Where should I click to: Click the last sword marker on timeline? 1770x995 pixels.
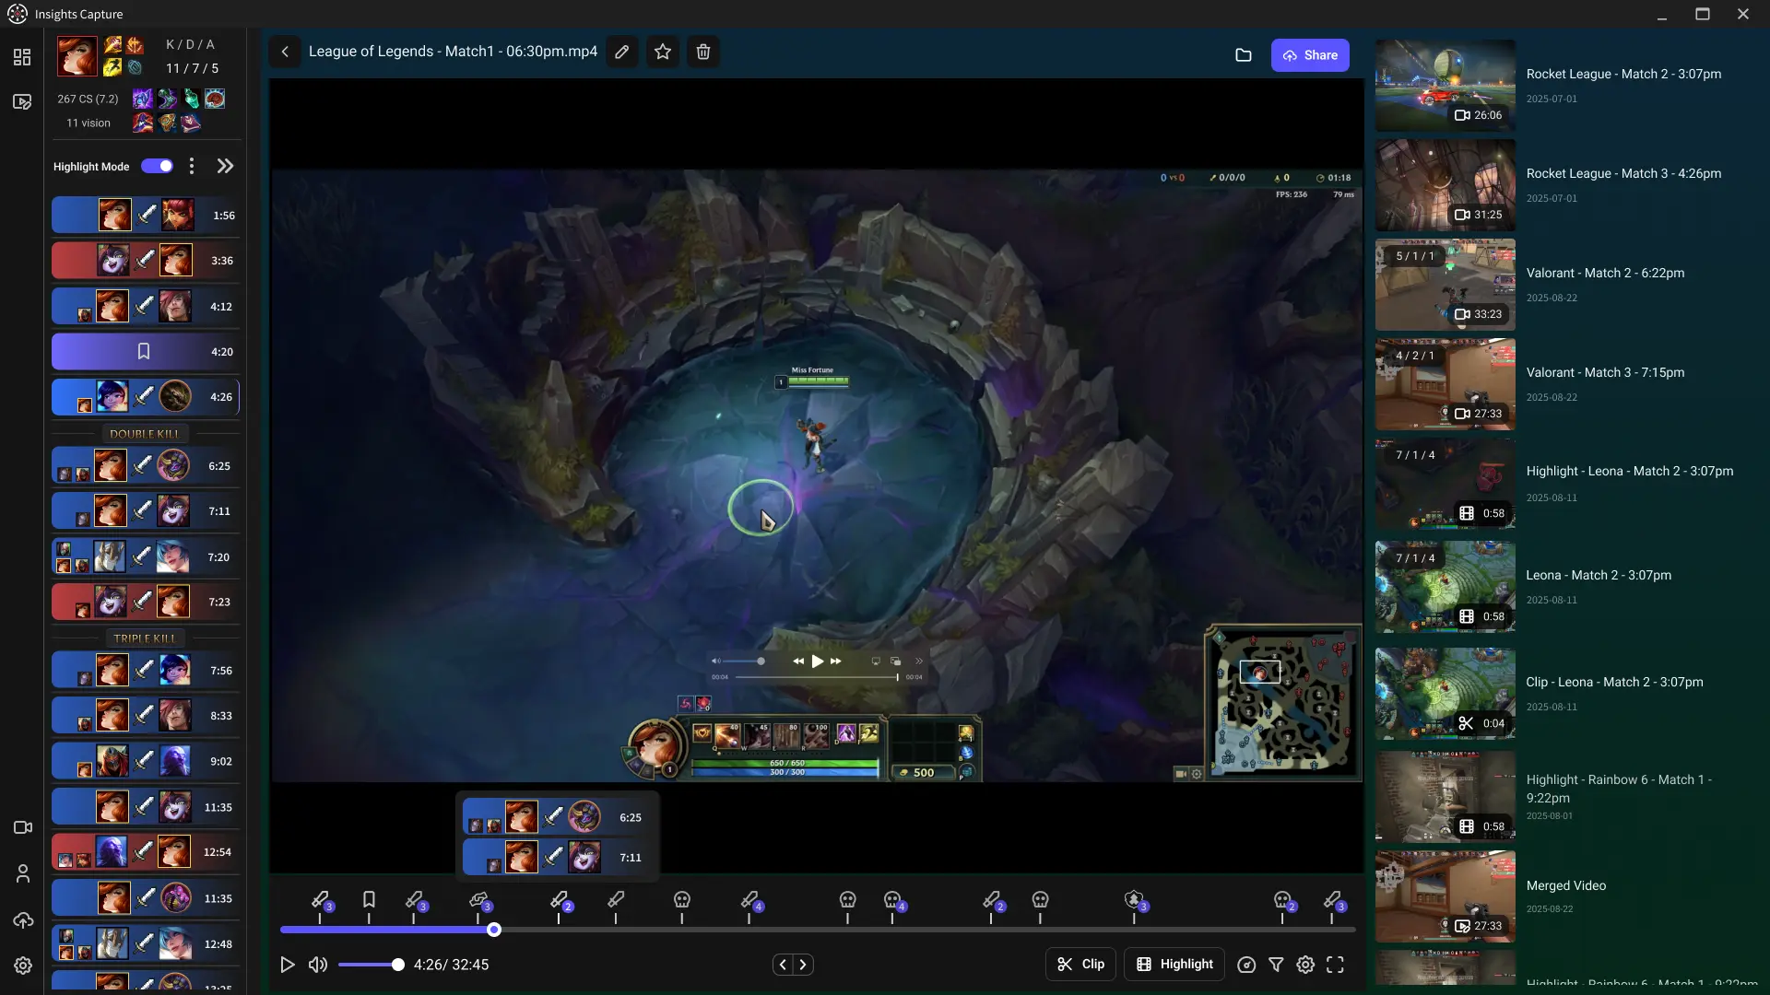coord(1333,900)
